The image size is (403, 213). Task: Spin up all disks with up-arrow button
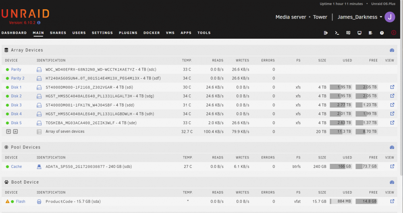click(15, 132)
